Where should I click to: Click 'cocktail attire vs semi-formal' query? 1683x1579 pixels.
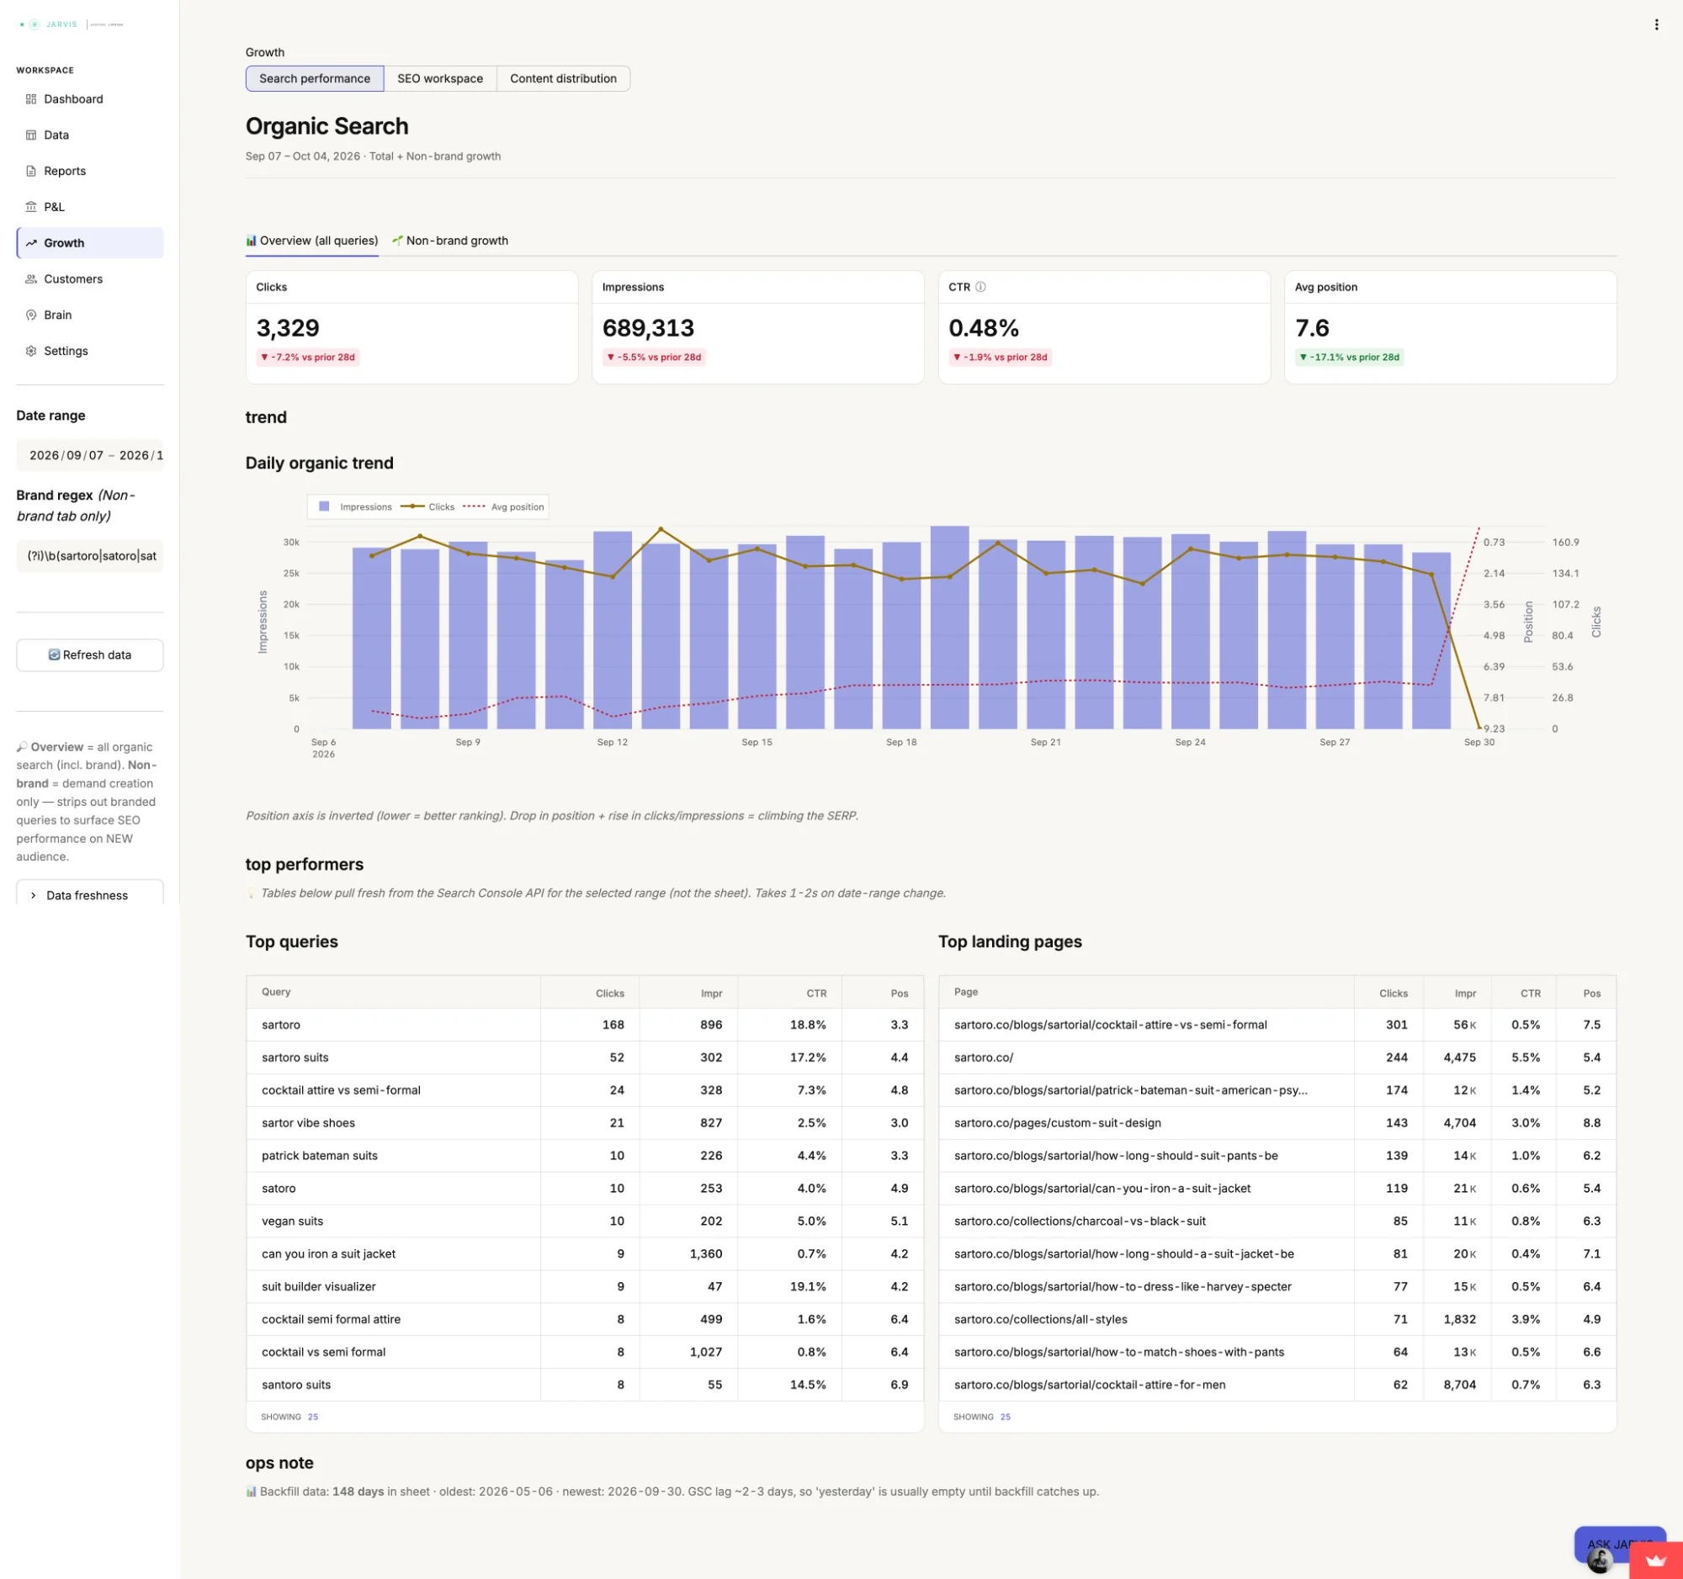(341, 1090)
